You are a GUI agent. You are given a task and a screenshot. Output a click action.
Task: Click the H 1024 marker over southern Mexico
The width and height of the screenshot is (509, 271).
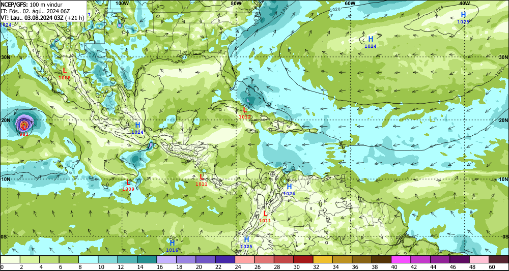coord(137,125)
